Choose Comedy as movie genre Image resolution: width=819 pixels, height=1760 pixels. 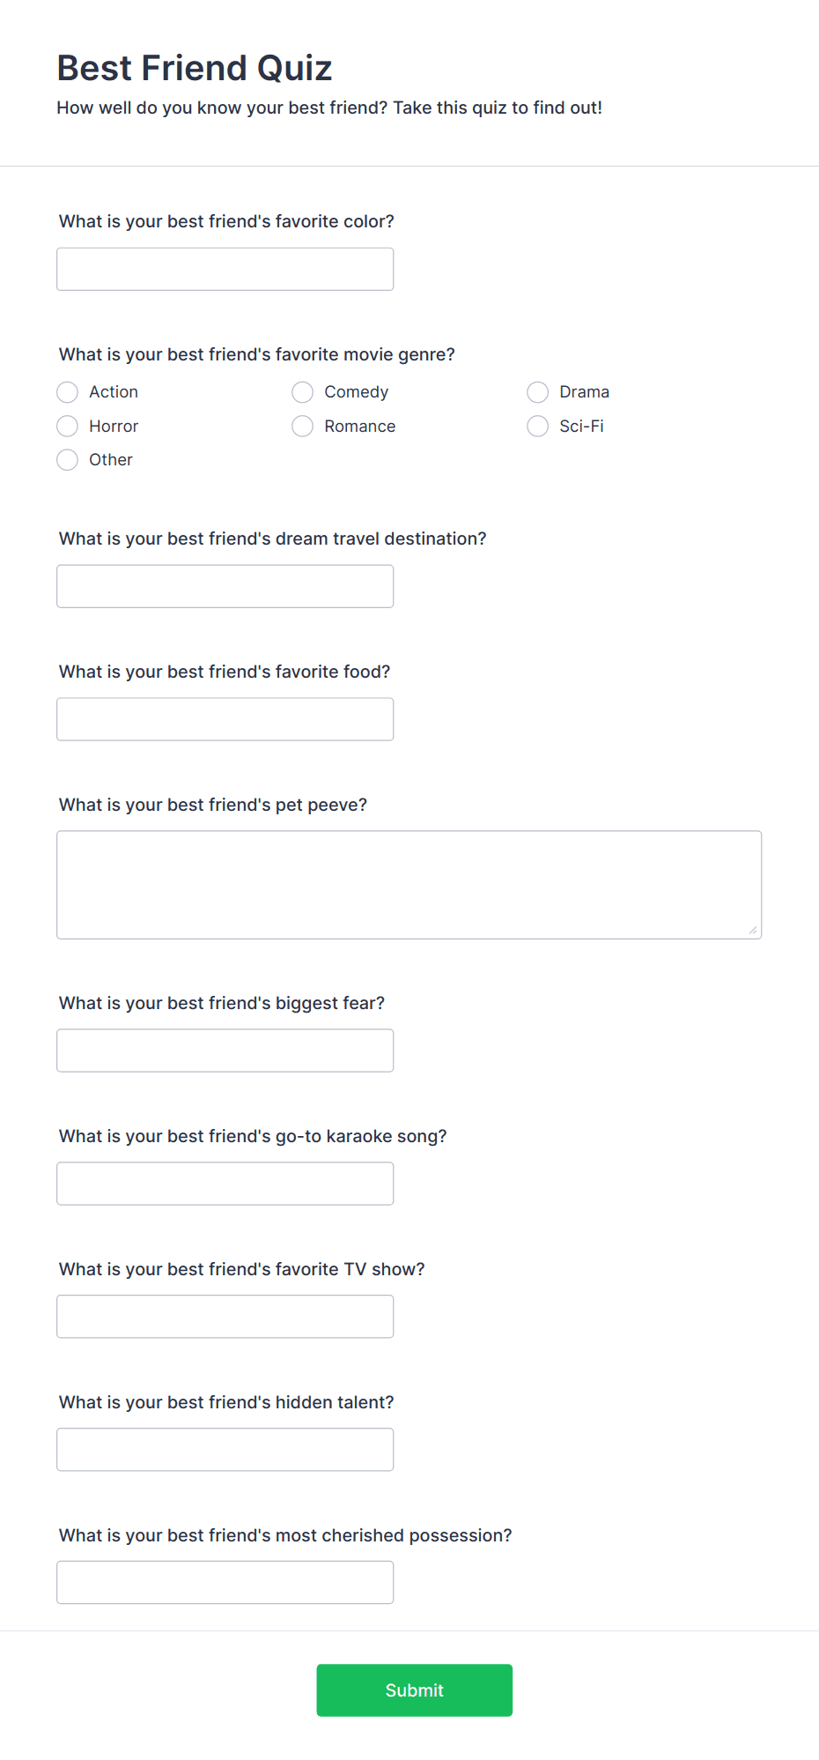[x=303, y=392]
